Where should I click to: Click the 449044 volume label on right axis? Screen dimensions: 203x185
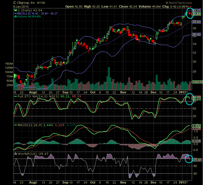197,82
